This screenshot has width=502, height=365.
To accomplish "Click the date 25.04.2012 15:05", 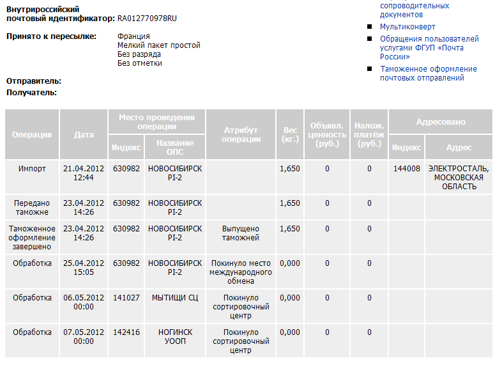I will point(84,267).
